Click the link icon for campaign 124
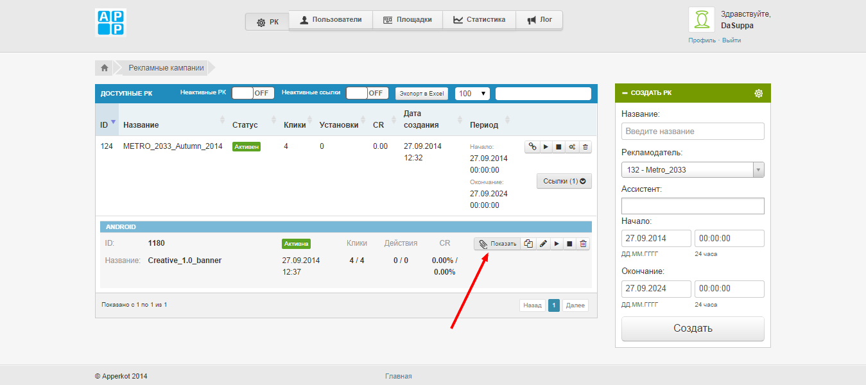The image size is (866, 385). (x=532, y=147)
